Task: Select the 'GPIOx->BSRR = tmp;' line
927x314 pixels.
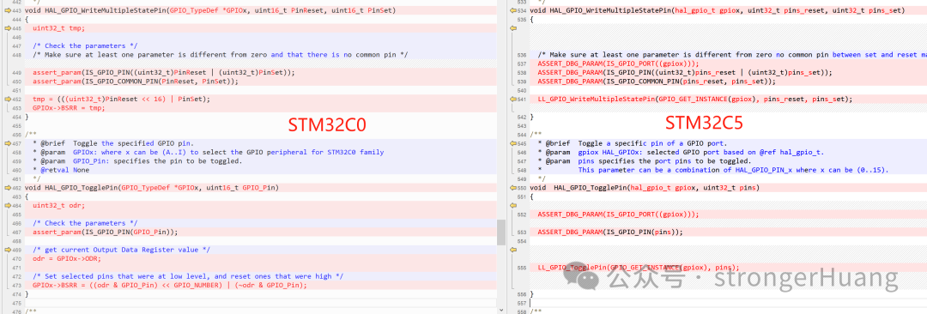Action: click(x=68, y=107)
